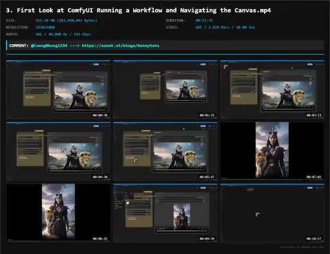Select the thumbnail stamped 00:09:39
This screenshot has width=330, height=254.
pyautogui.click(x=165, y=213)
